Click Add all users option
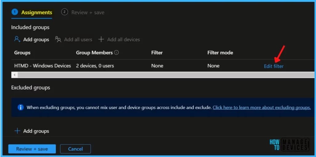Screen dimensions: 316x157 coord(73,40)
